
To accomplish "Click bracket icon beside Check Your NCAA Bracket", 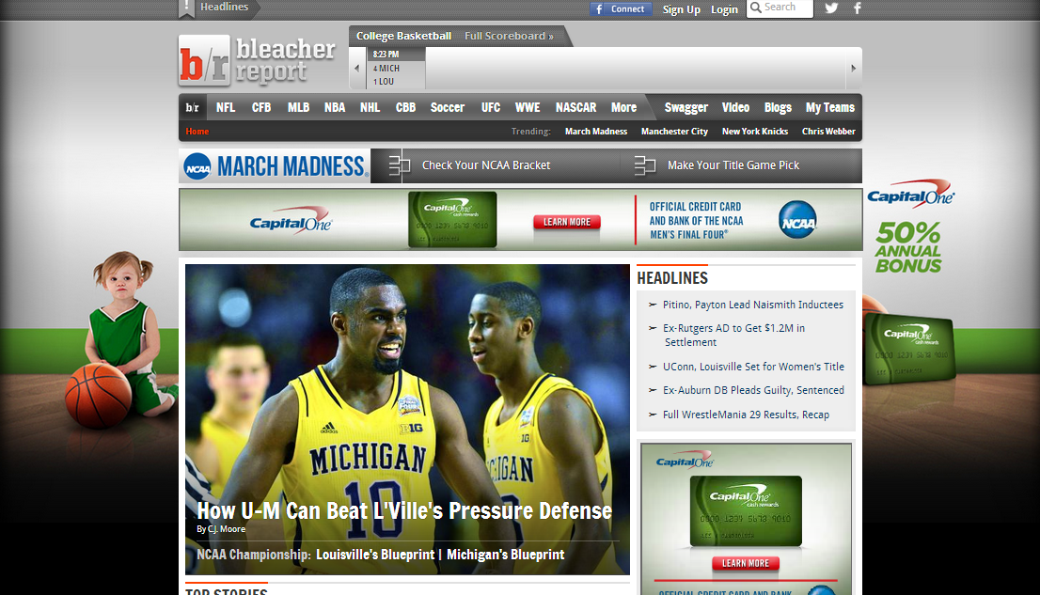I will pos(400,165).
